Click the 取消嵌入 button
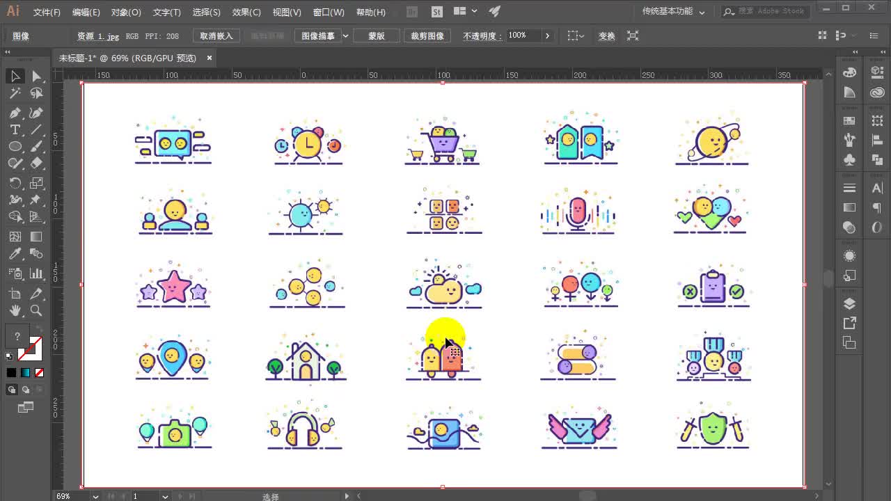 216,35
